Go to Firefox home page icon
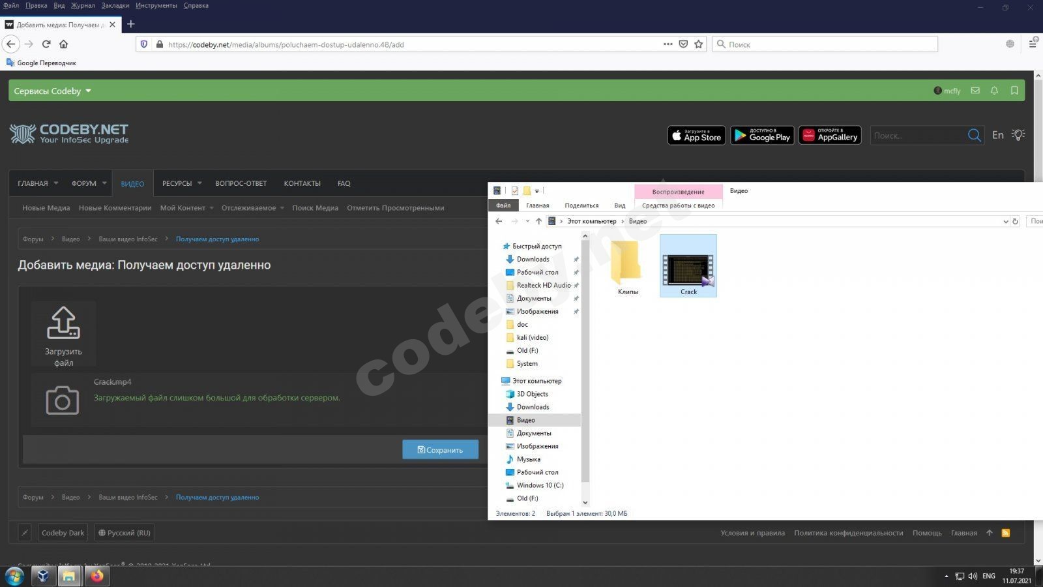Image resolution: width=1043 pixels, height=587 pixels. point(63,44)
